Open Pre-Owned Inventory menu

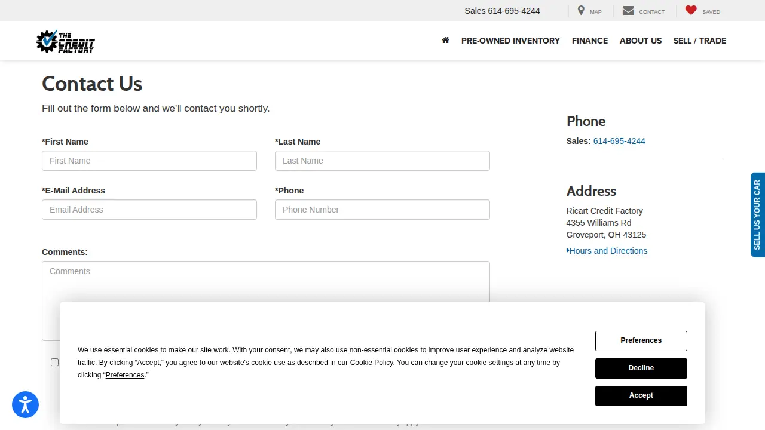point(510,41)
